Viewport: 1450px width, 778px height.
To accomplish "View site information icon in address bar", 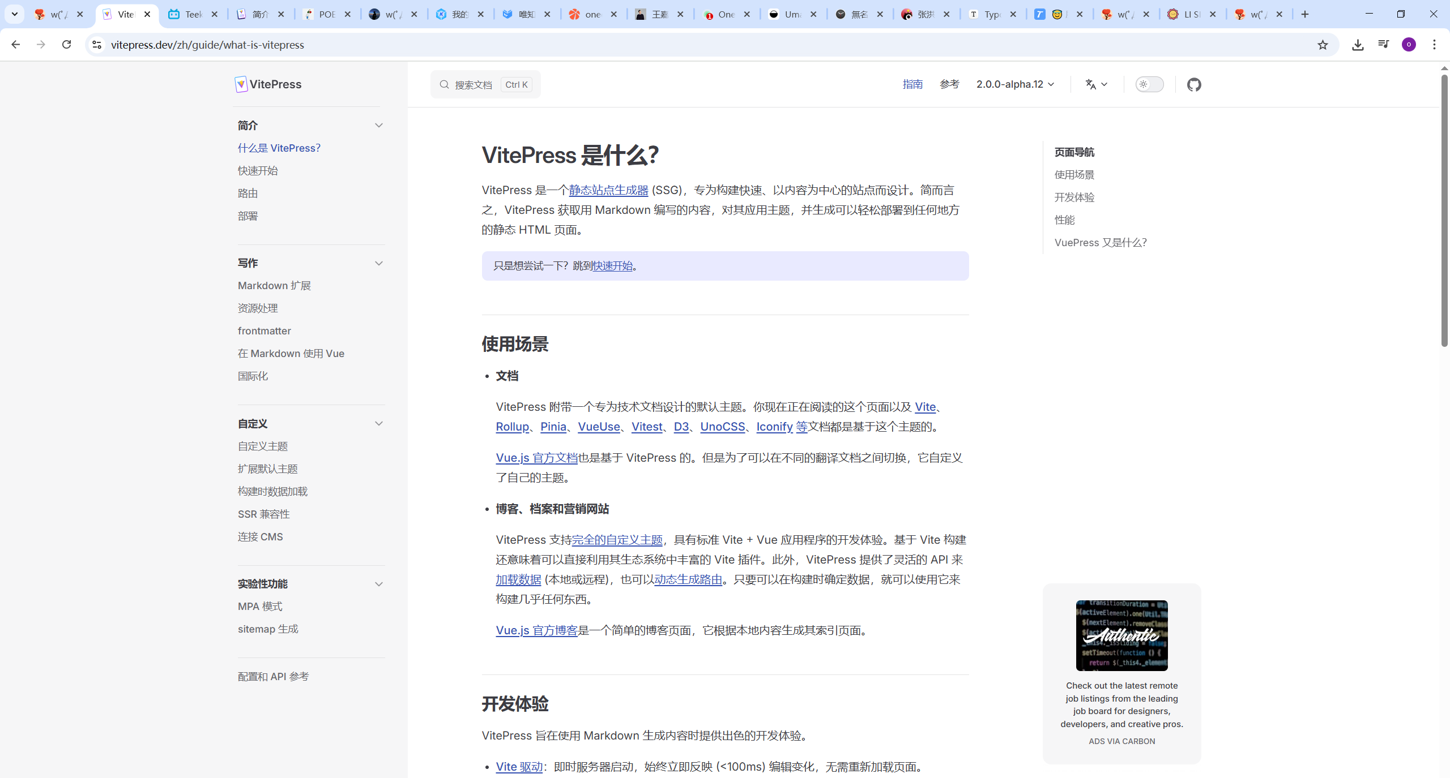I will click(x=97, y=44).
